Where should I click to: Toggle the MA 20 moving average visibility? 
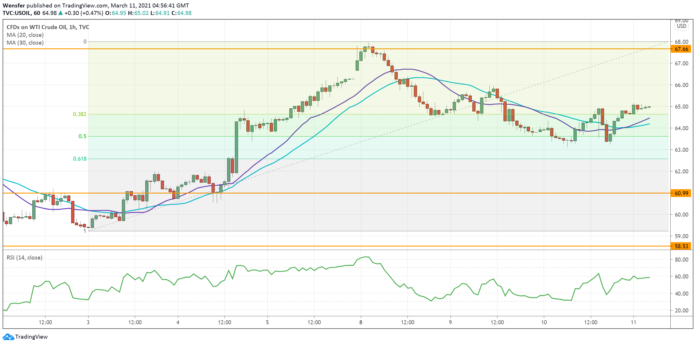(25, 35)
